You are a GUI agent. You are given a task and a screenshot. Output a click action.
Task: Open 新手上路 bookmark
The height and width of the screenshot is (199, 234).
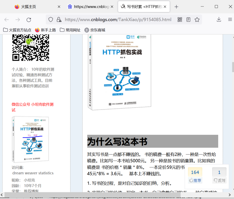coord(45,30)
